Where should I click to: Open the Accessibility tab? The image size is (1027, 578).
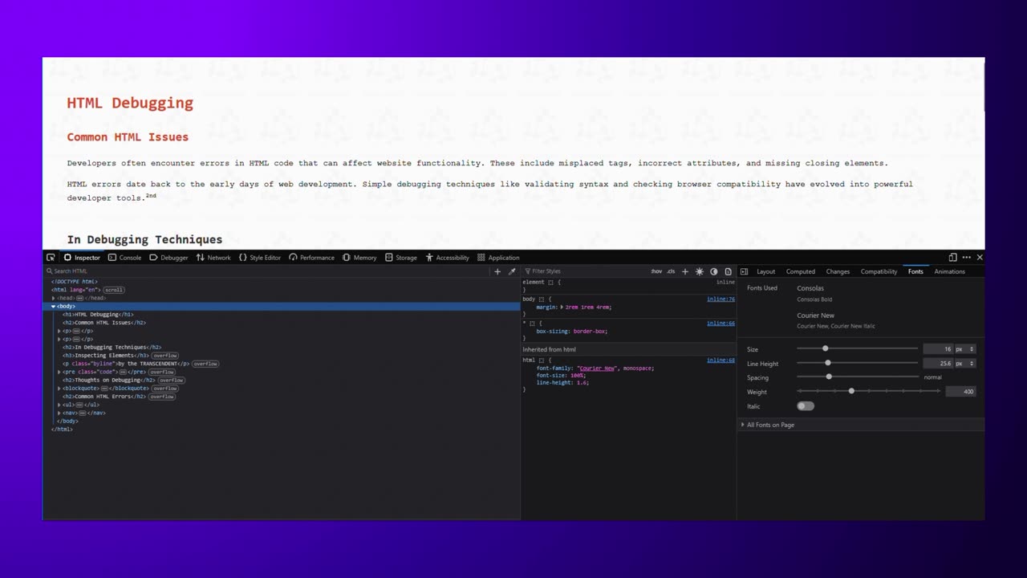448,258
